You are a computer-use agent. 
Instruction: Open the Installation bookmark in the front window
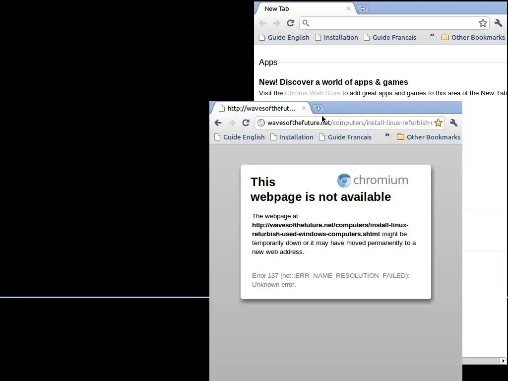tap(292, 137)
